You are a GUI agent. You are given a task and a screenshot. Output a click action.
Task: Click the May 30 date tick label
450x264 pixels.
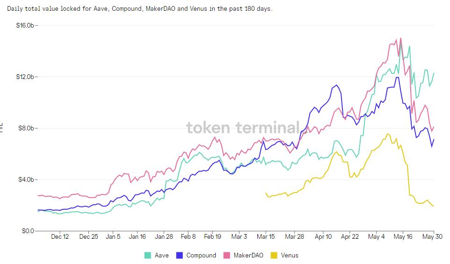(x=433, y=237)
